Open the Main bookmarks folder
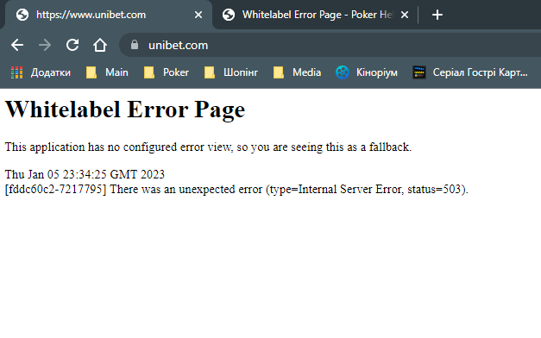This screenshot has height=338, width=541. (x=107, y=72)
